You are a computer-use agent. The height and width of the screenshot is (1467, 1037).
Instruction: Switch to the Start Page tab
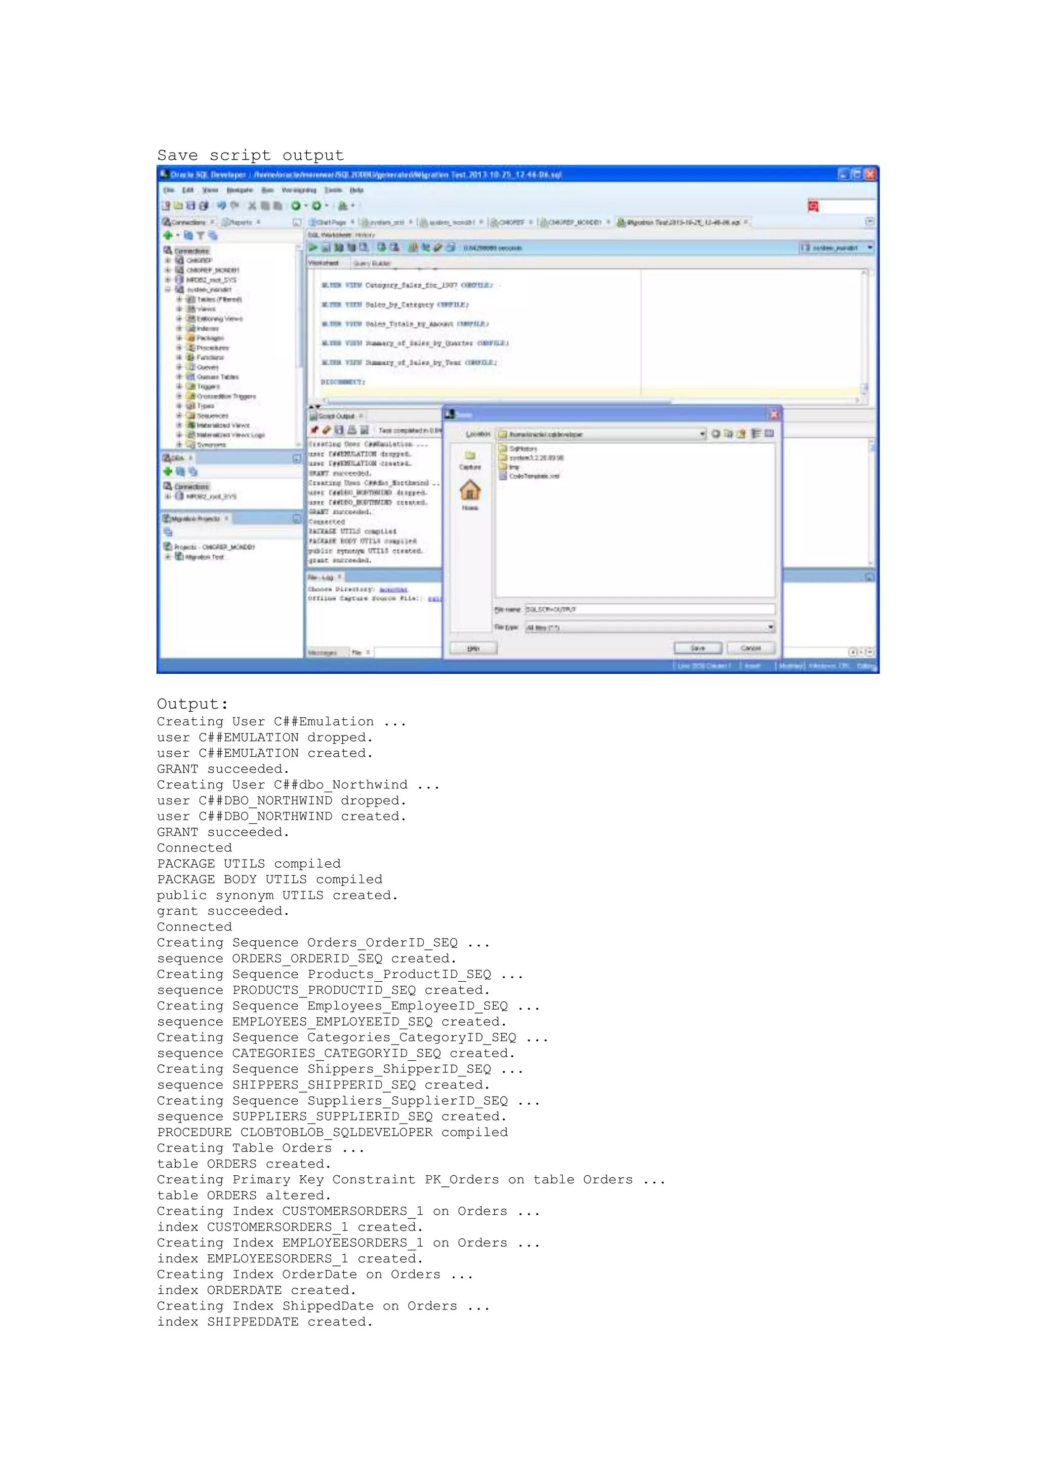[332, 222]
